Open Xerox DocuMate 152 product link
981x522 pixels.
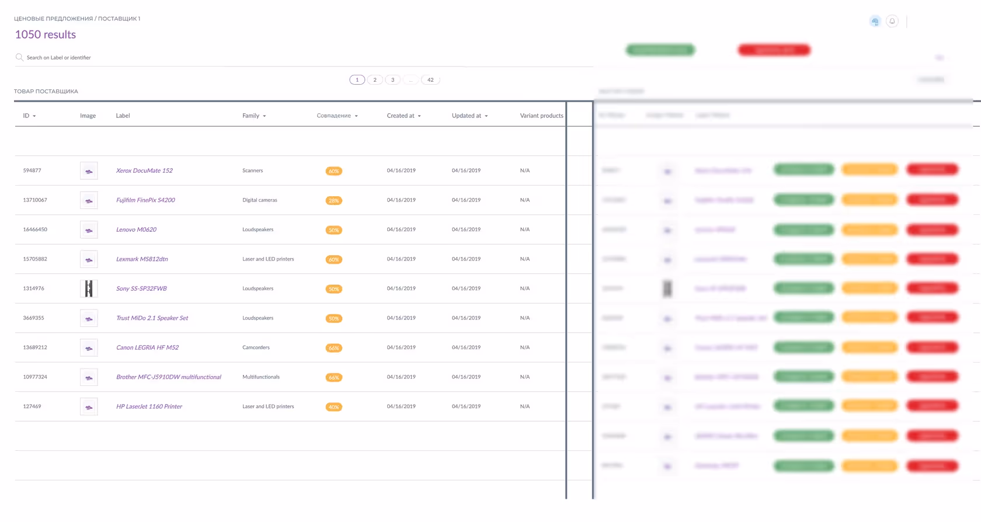144,170
